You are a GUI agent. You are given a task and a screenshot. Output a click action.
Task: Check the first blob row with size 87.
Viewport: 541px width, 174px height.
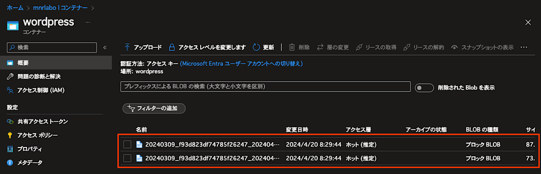pos(127,144)
